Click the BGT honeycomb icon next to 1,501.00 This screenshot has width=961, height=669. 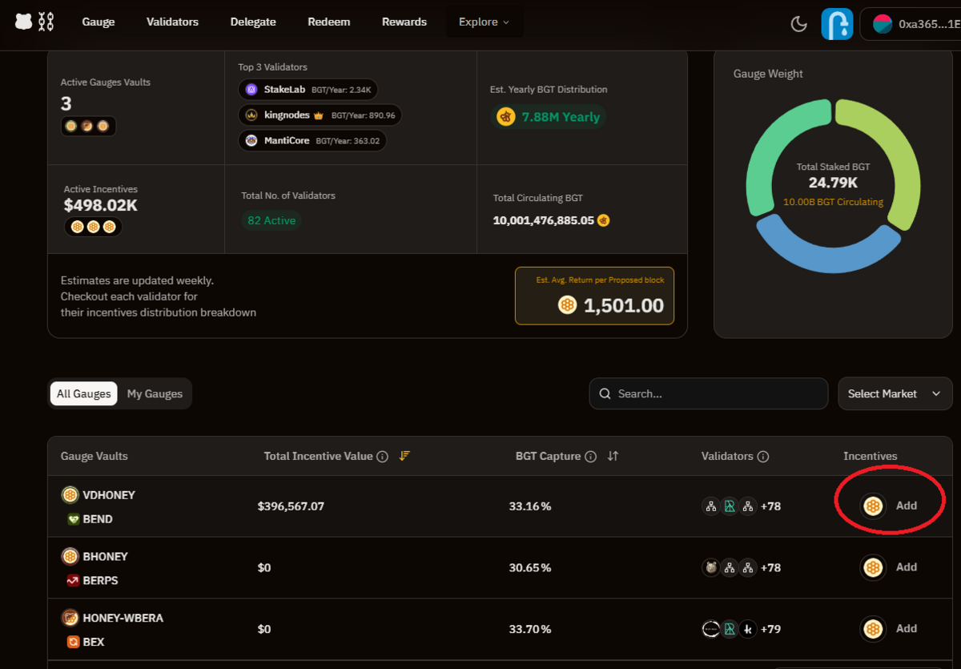pos(568,305)
